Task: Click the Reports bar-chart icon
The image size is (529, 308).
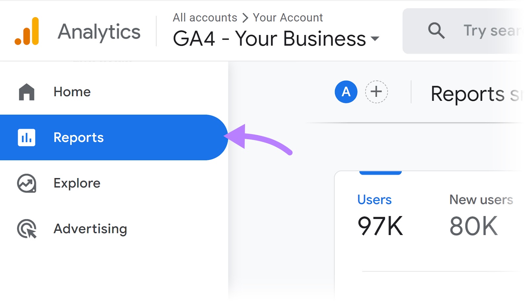Action: [x=26, y=138]
